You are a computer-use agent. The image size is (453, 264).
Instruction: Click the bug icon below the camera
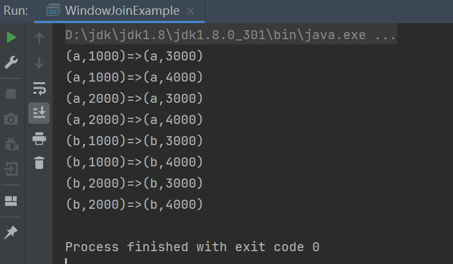12,145
